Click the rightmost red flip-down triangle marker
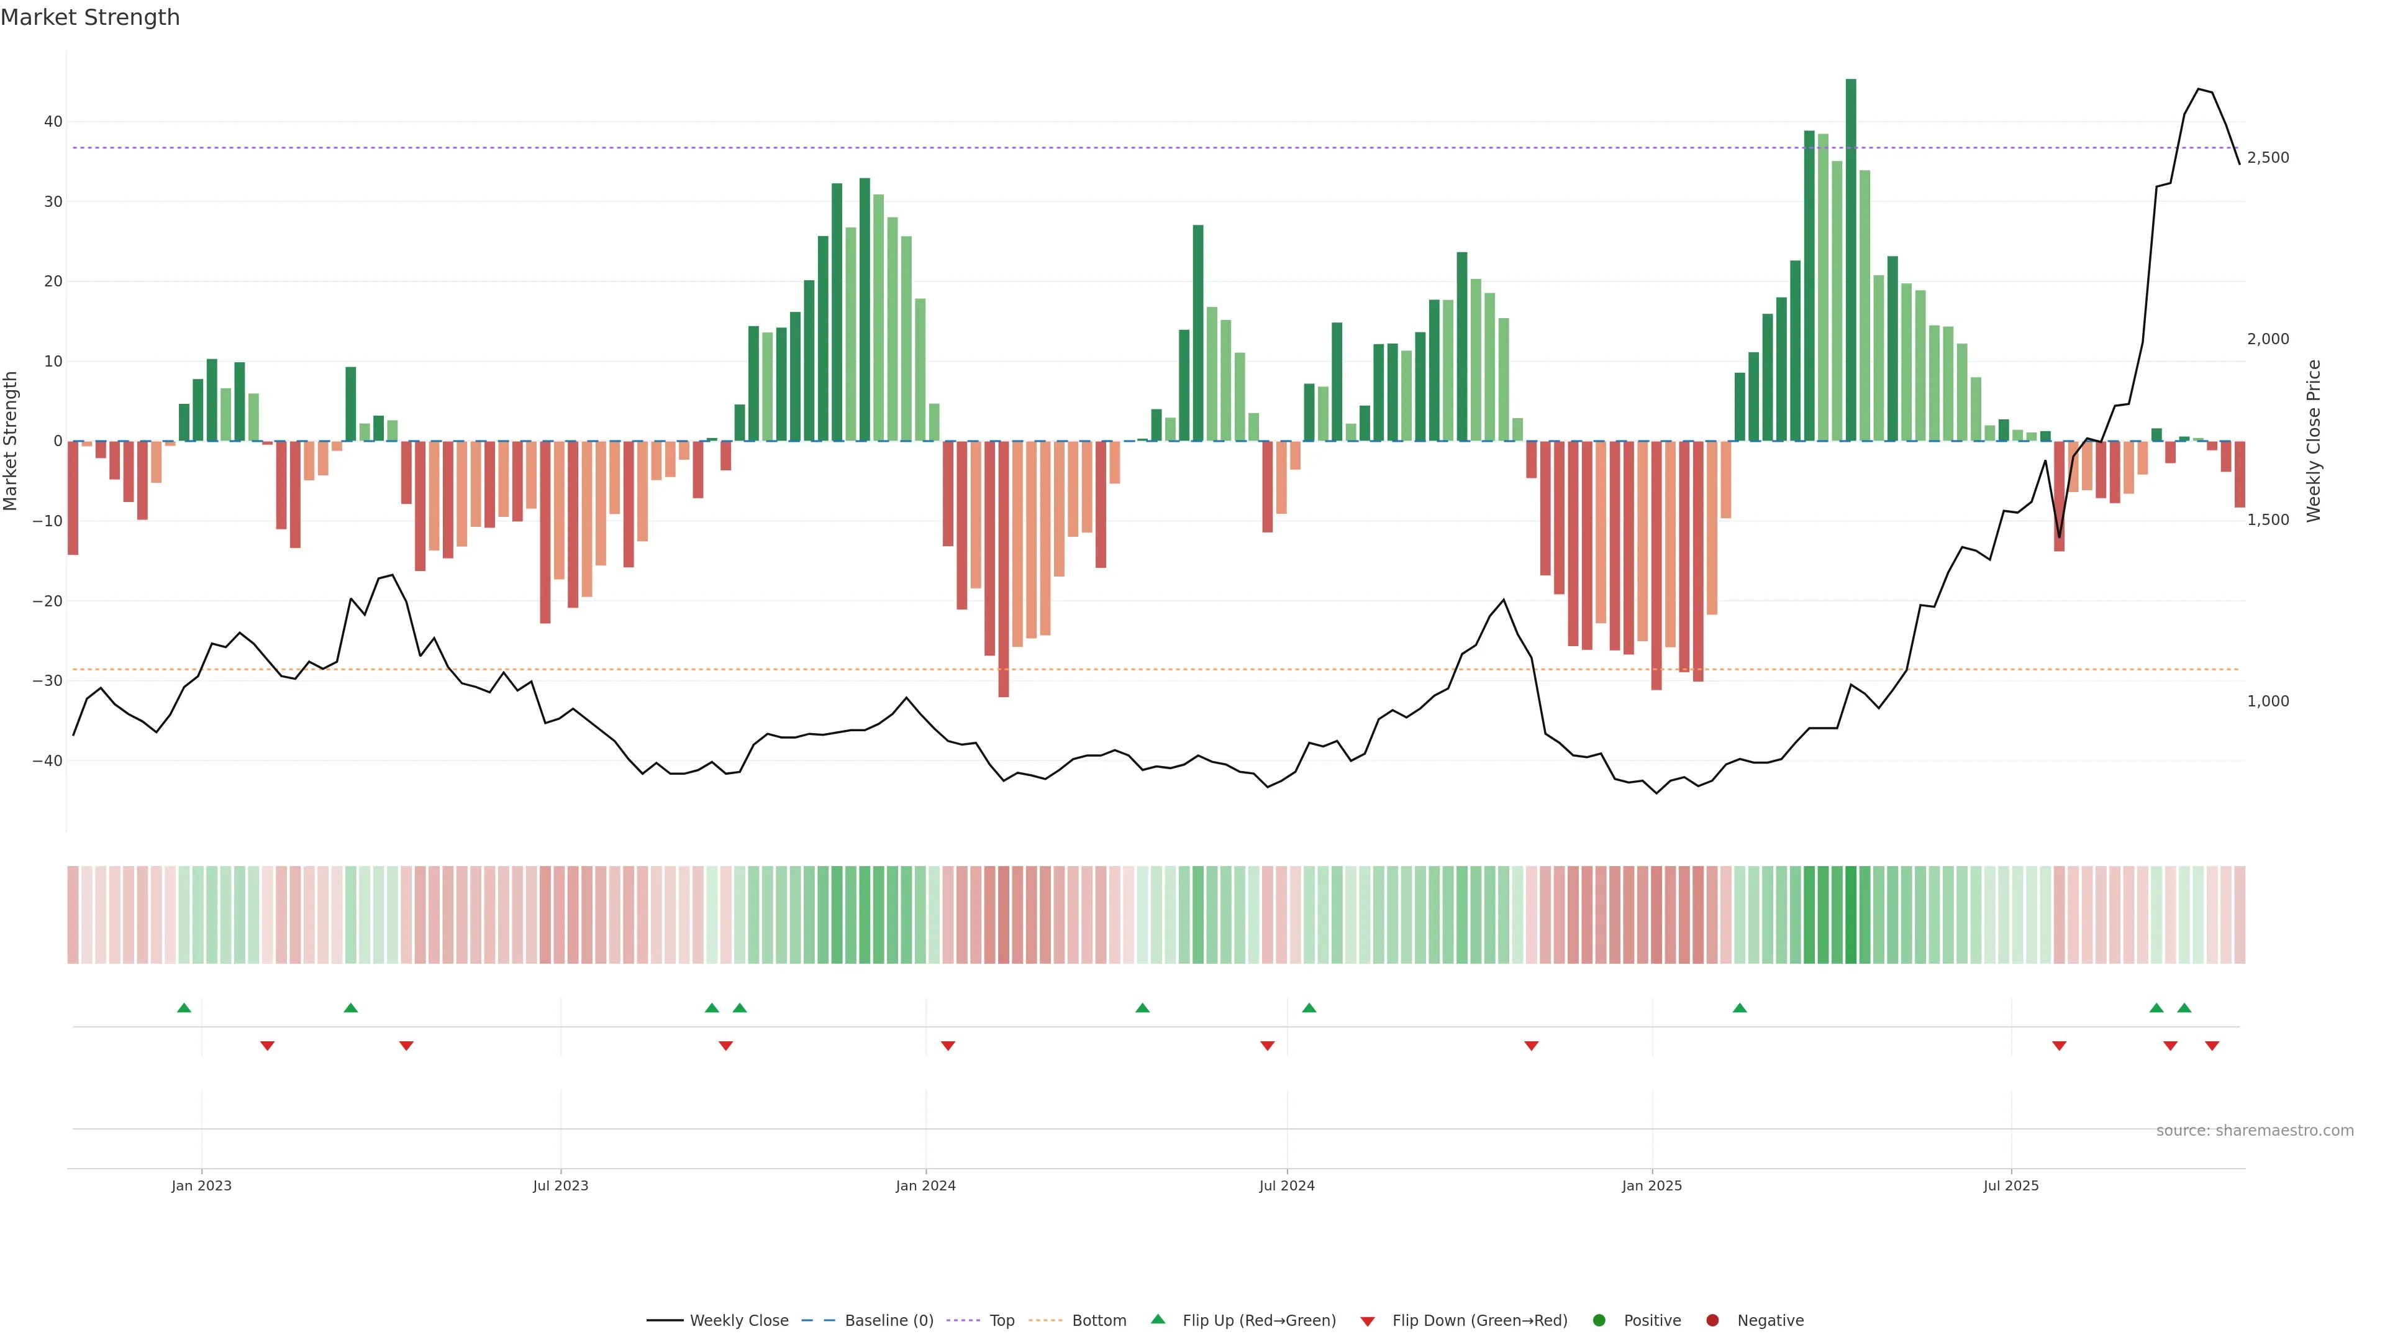This screenshot has width=2385, height=1342. [x=2212, y=1046]
